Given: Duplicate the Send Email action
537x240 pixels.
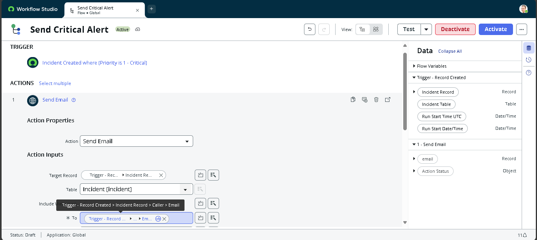Looking at the screenshot, I should [353, 100].
